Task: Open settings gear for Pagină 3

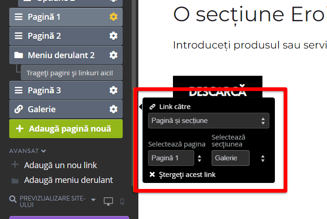Action: pos(113,90)
